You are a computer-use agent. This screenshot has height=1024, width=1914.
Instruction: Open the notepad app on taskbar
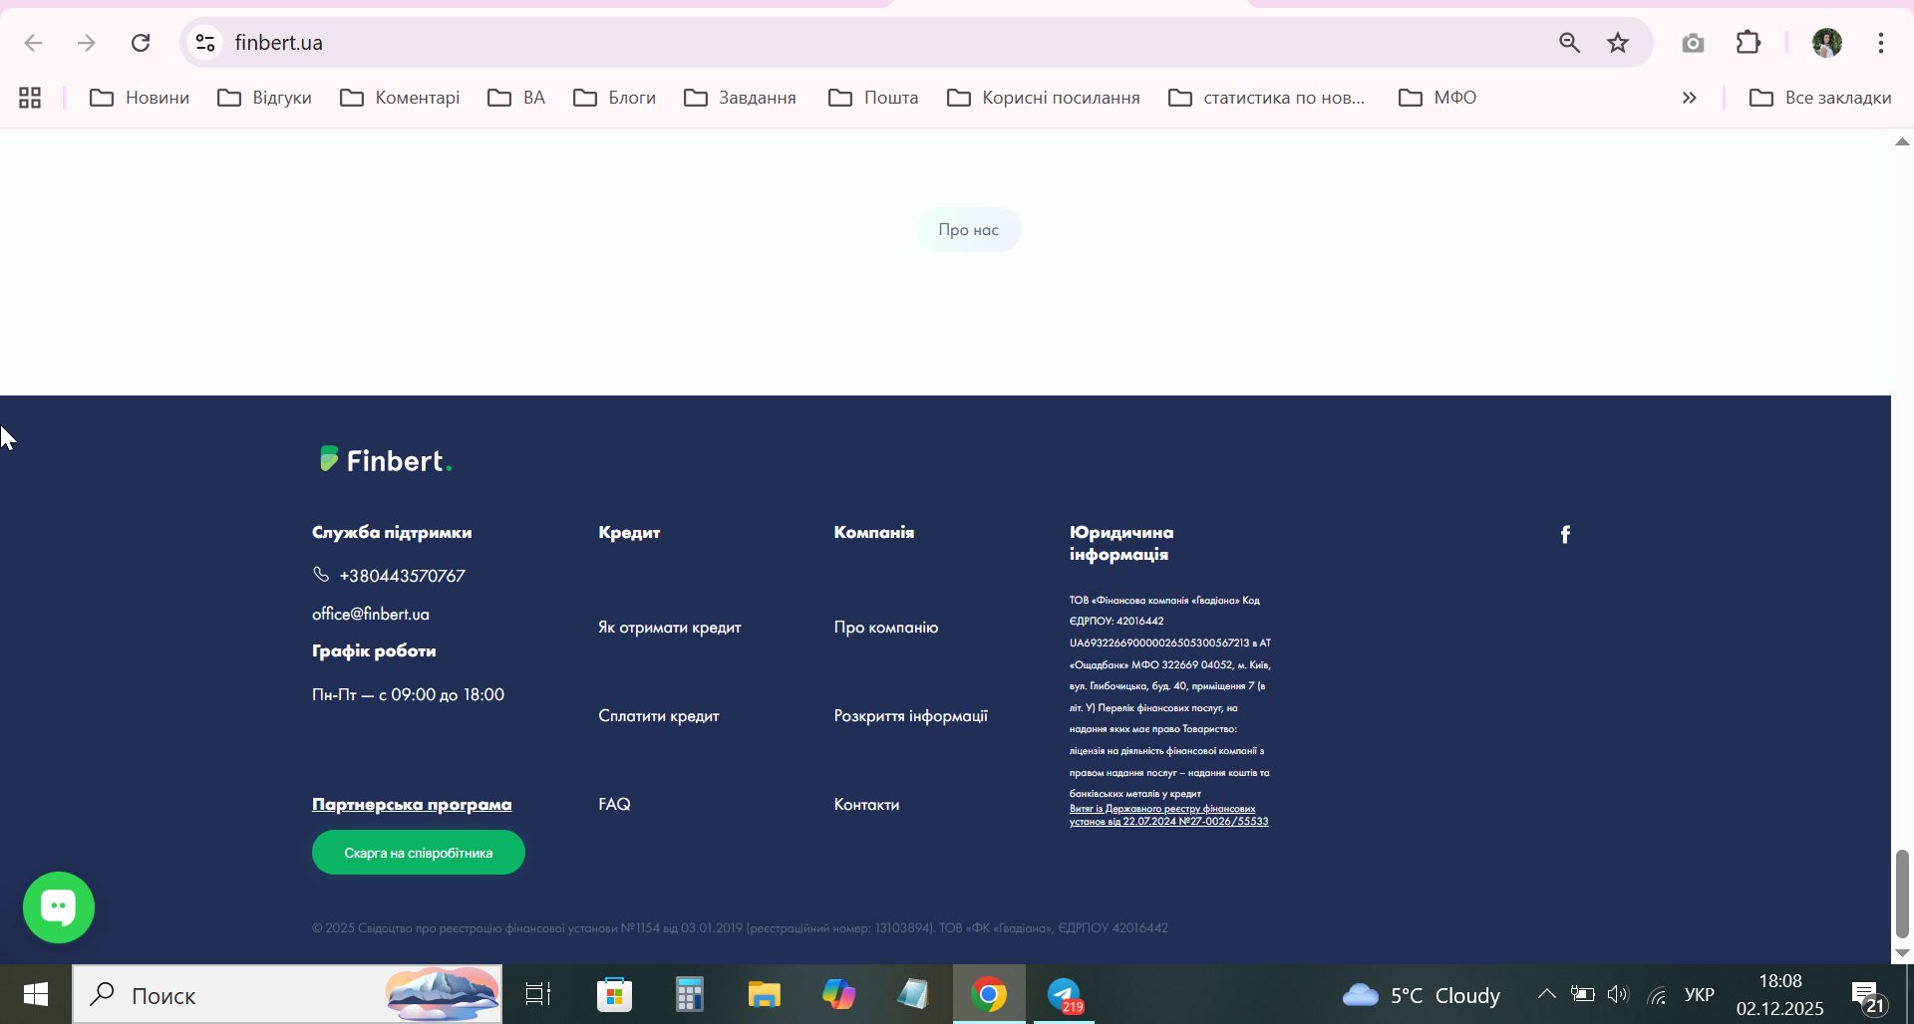tap(913, 994)
